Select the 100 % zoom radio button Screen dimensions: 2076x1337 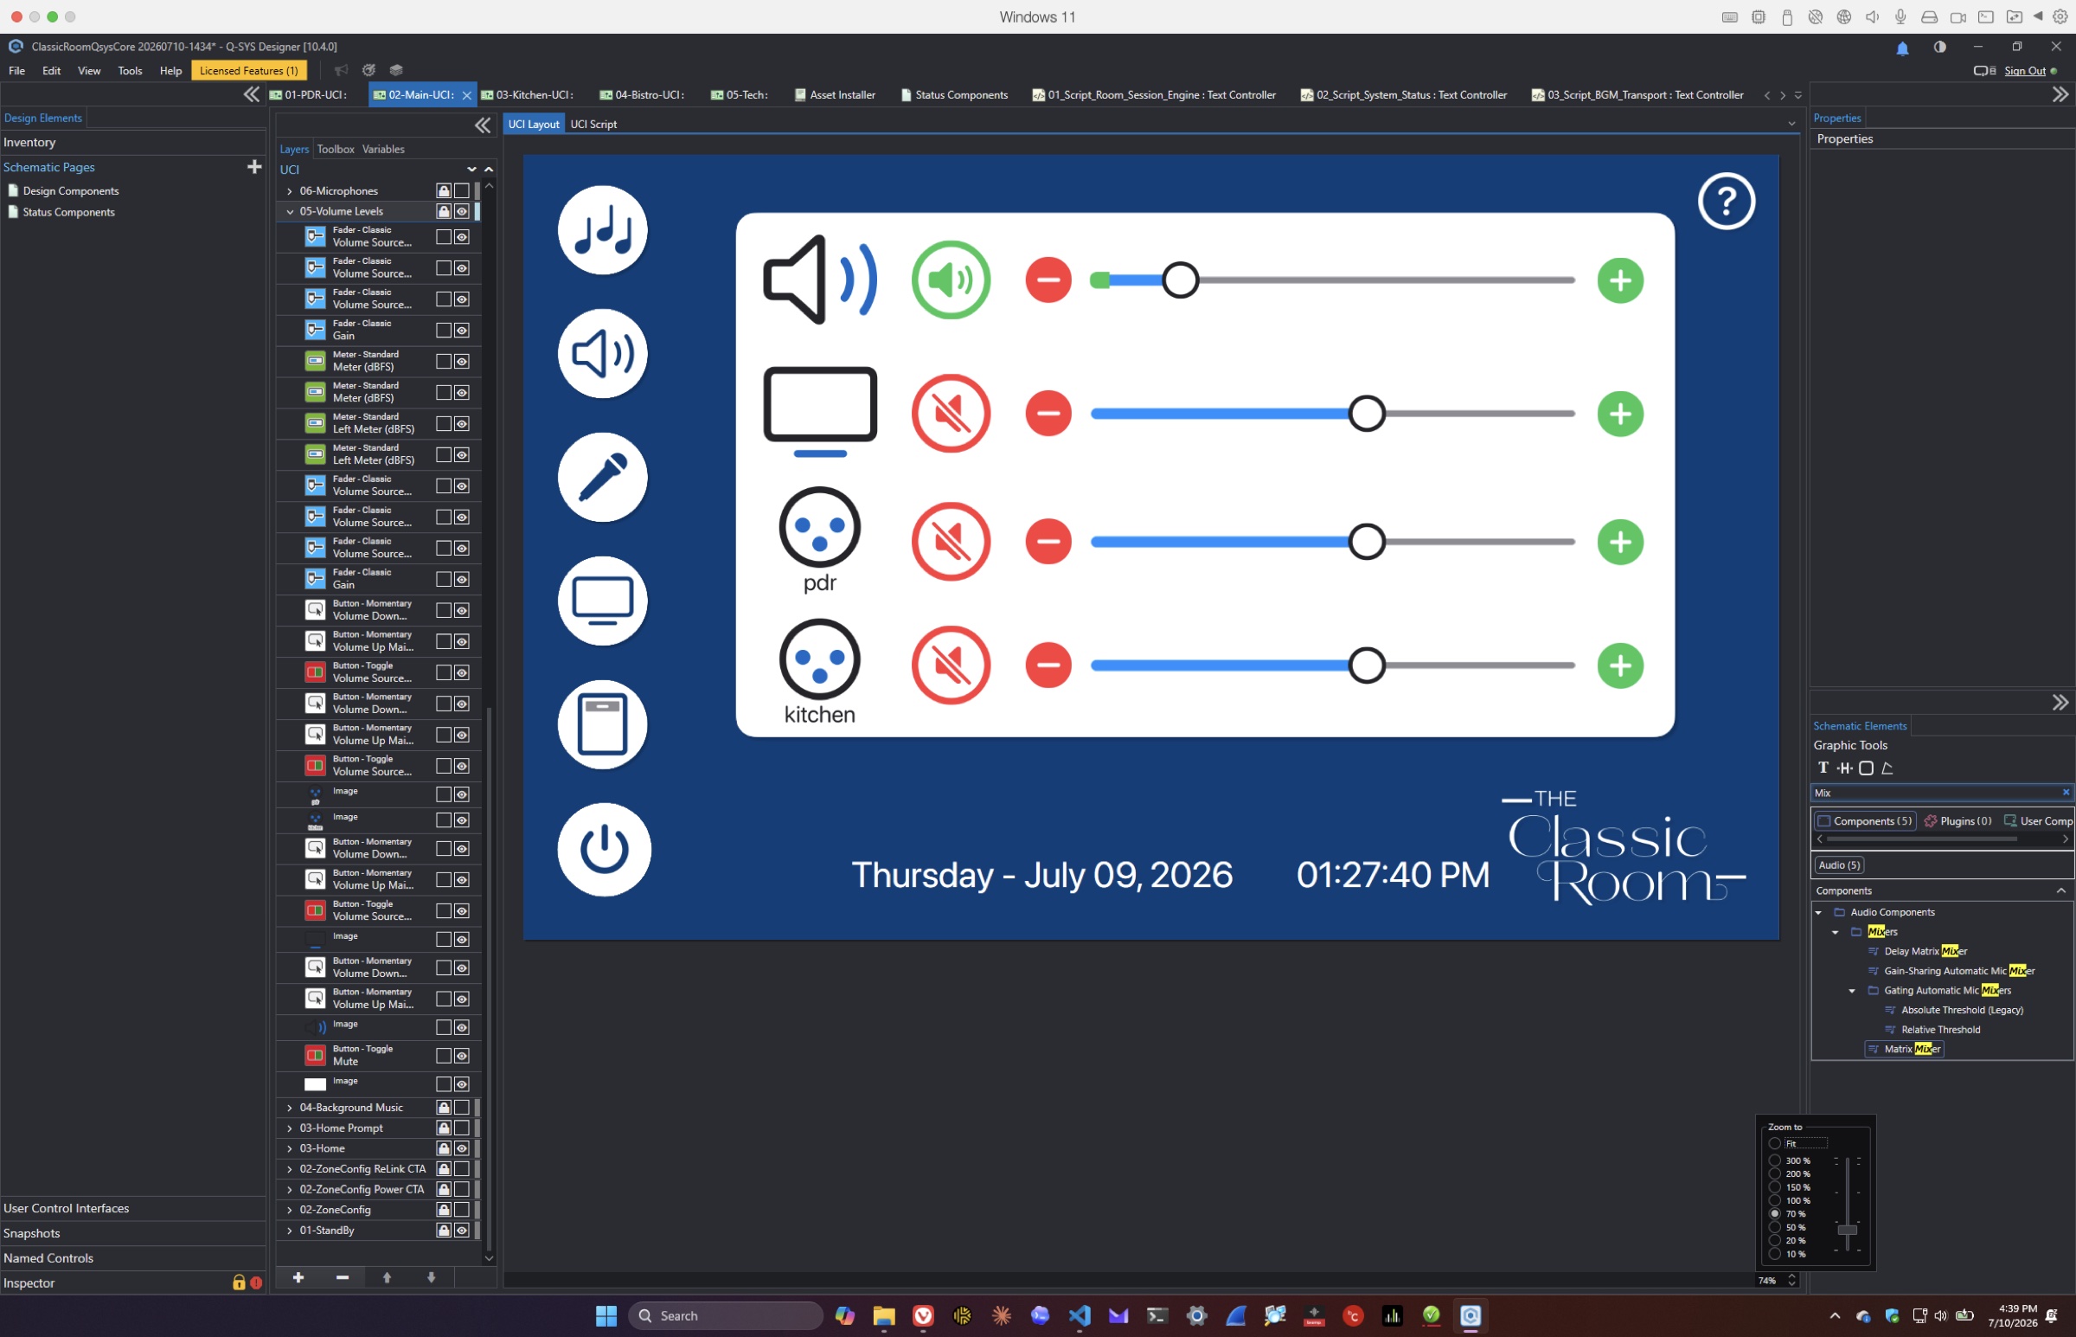(1775, 1200)
